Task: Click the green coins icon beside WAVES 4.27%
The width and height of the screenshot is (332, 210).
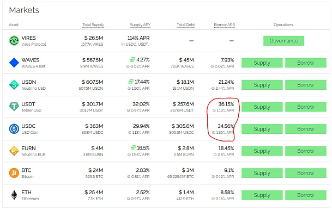Action: point(132,60)
